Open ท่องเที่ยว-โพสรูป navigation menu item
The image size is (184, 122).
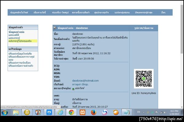[60, 13]
